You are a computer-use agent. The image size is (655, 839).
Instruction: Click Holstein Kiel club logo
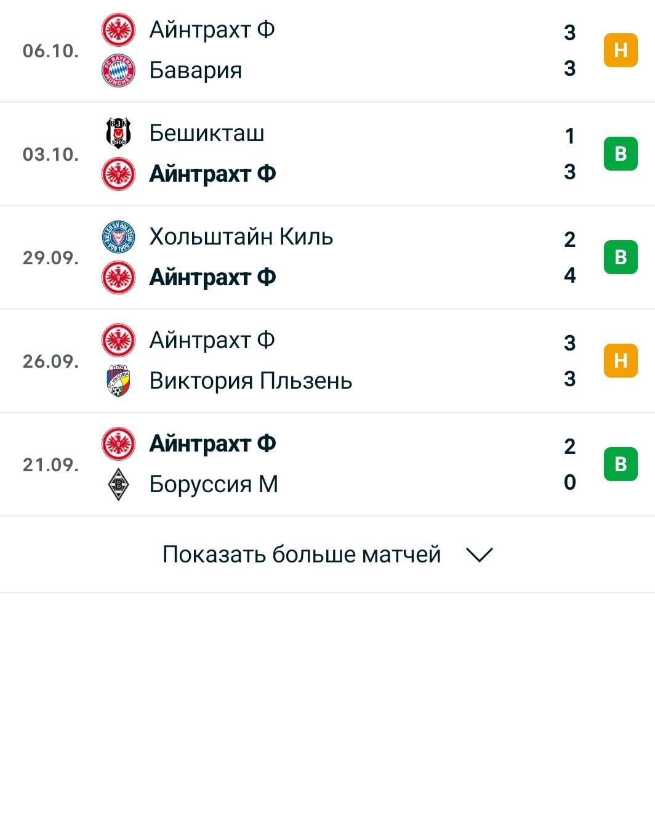pos(118,237)
